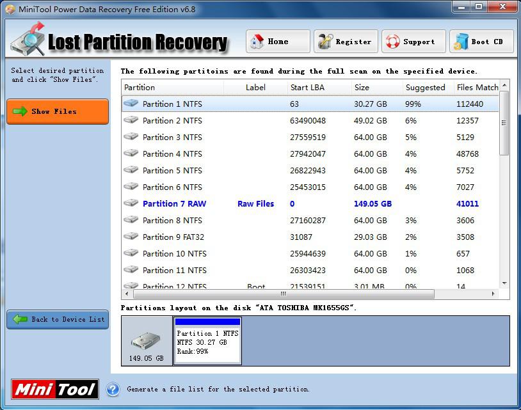This screenshot has width=521, height=410.
Task: Click the vertical scrollbar down arrow
Action: click(504, 283)
